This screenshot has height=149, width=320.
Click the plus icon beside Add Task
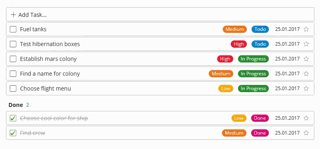(x=13, y=15)
